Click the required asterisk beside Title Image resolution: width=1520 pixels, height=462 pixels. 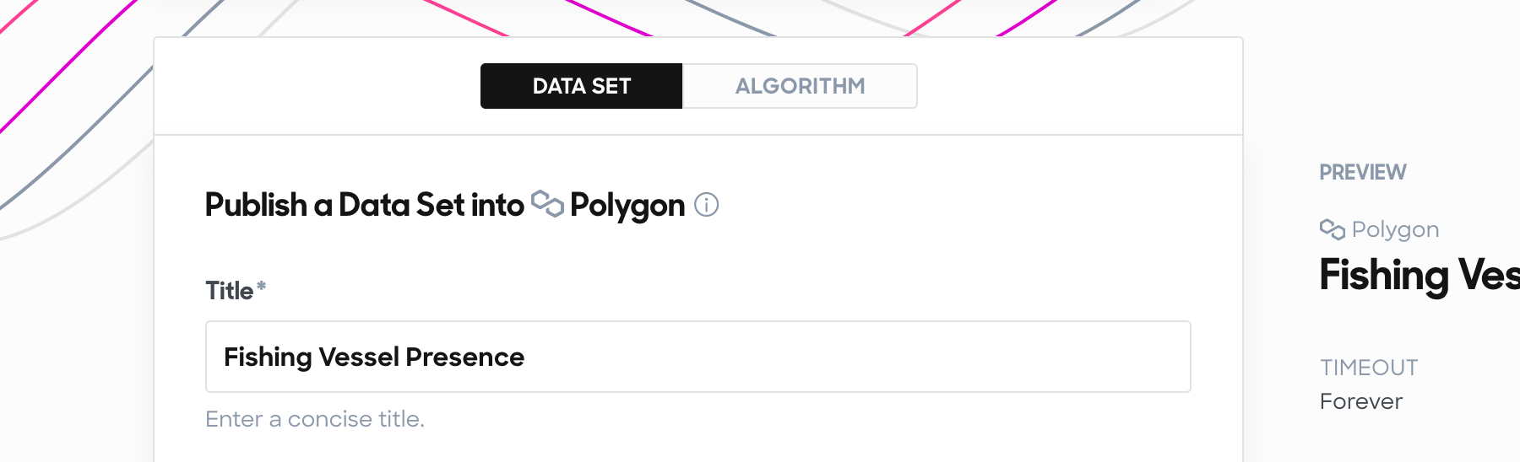click(x=262, y=287)
